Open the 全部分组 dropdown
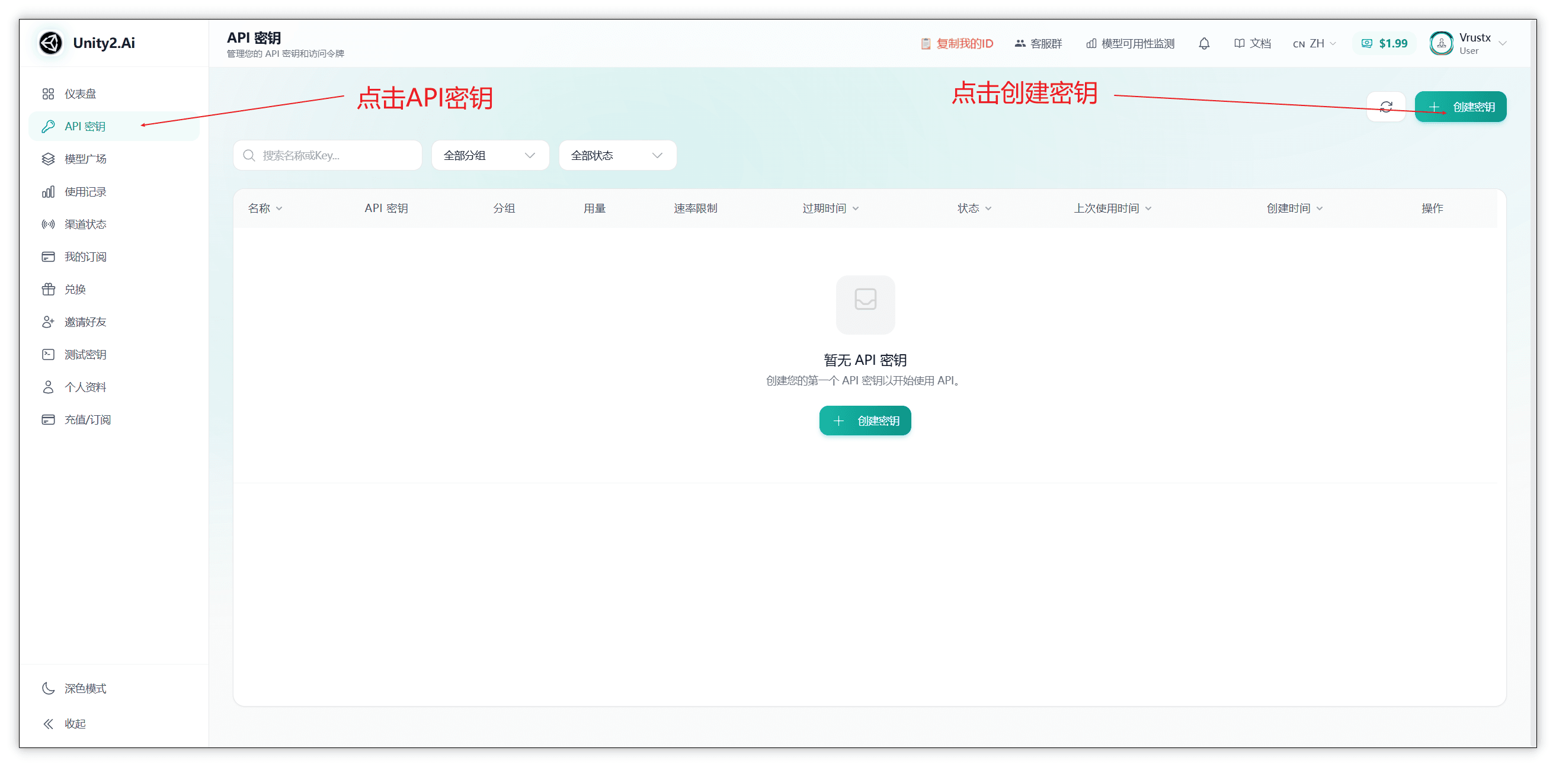1556x767 pixels. pyautogui.click(x=490, y=156)
